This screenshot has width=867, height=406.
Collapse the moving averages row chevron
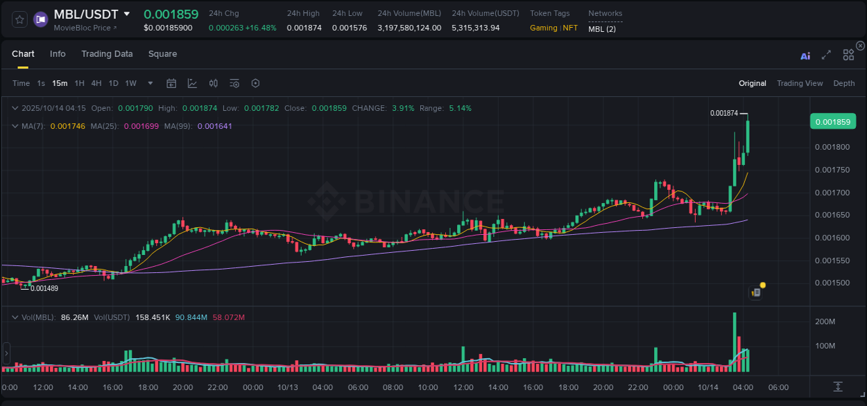[15, 126]
